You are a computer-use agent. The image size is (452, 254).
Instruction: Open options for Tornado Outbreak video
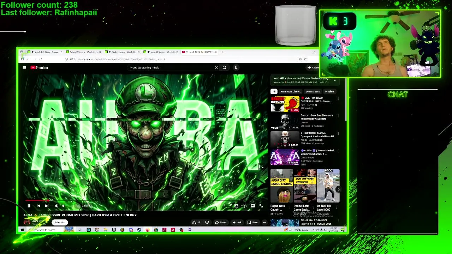click(338, 98)
